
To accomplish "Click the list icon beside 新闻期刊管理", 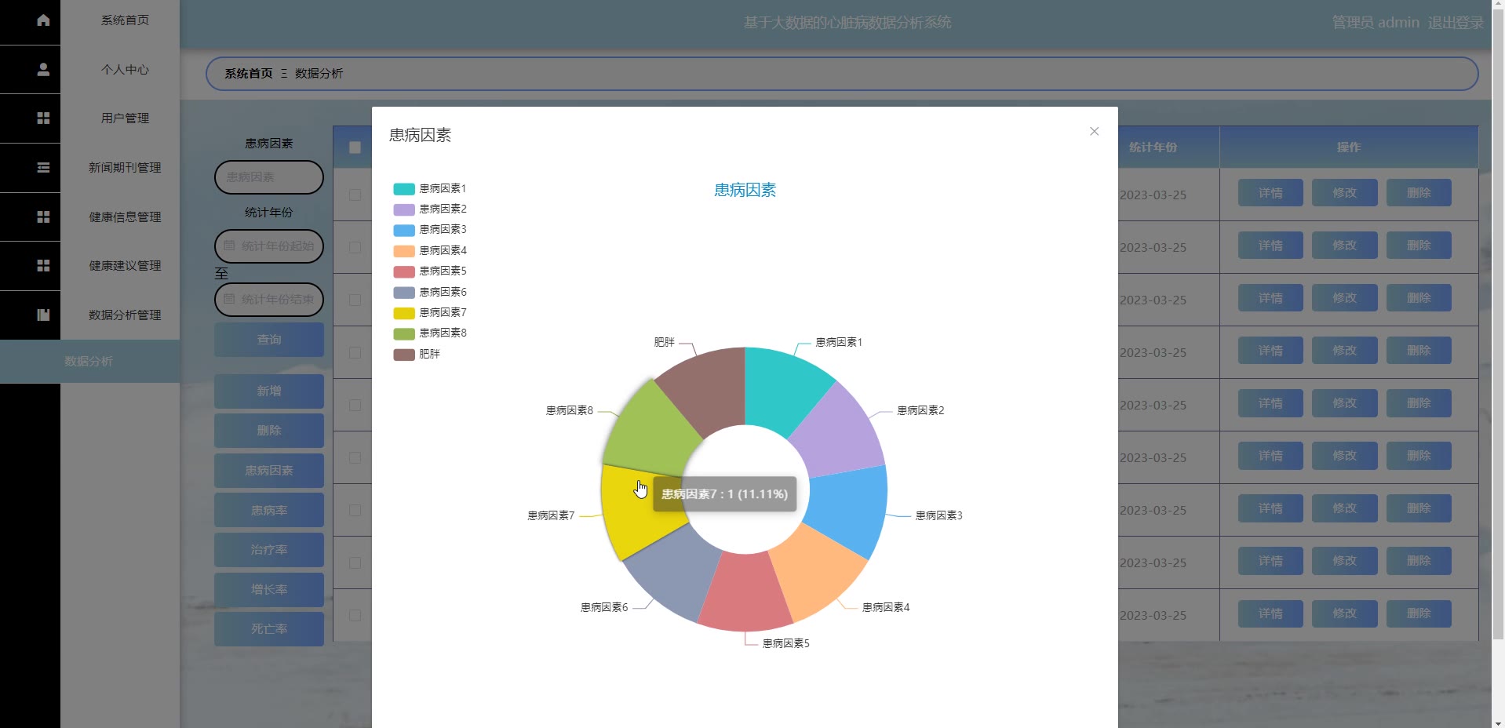I will 43,167.
